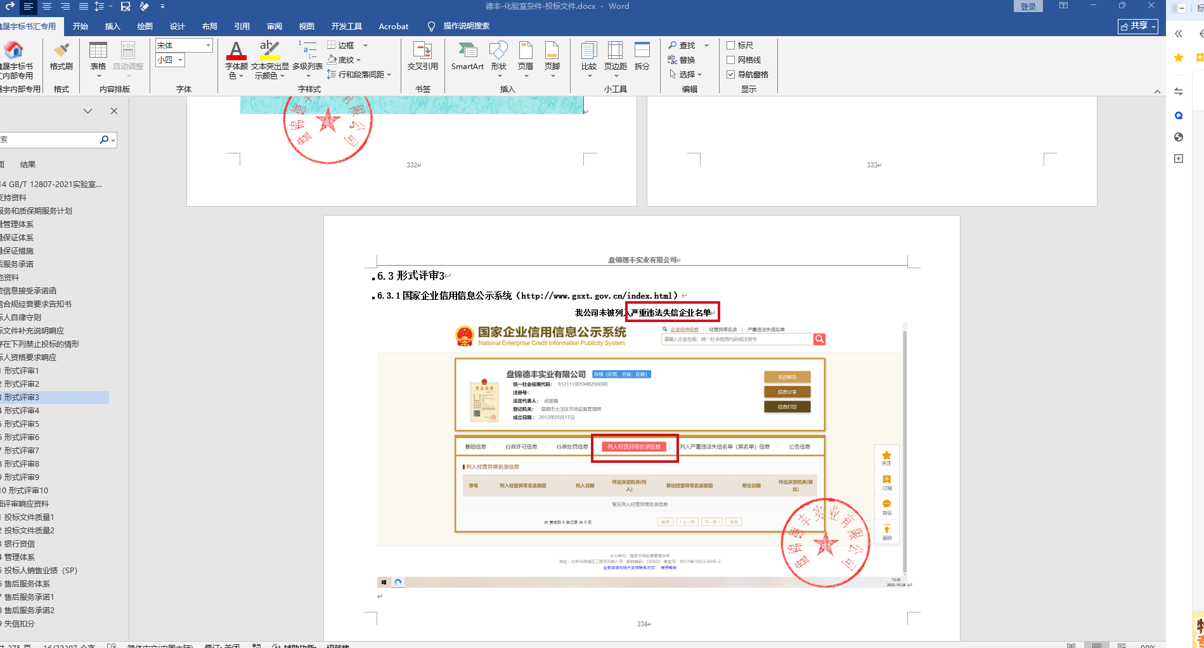Click the 登录 sign-in button
Image resolution: width=1204 pixels, height=648 pixels.
pos(1028,6)
